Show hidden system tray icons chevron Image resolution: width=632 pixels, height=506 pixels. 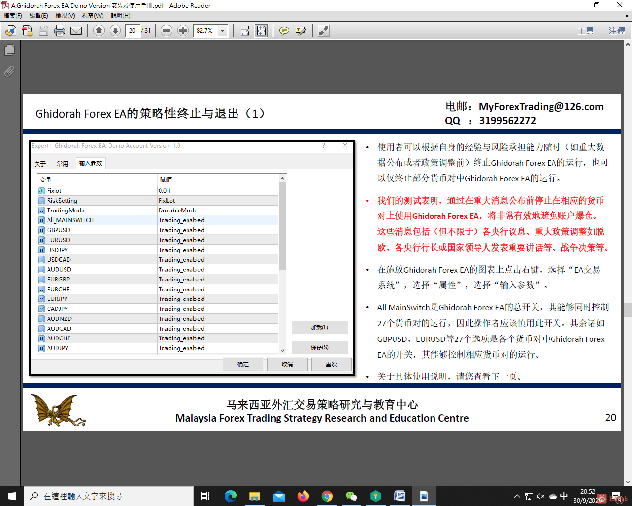517,496
